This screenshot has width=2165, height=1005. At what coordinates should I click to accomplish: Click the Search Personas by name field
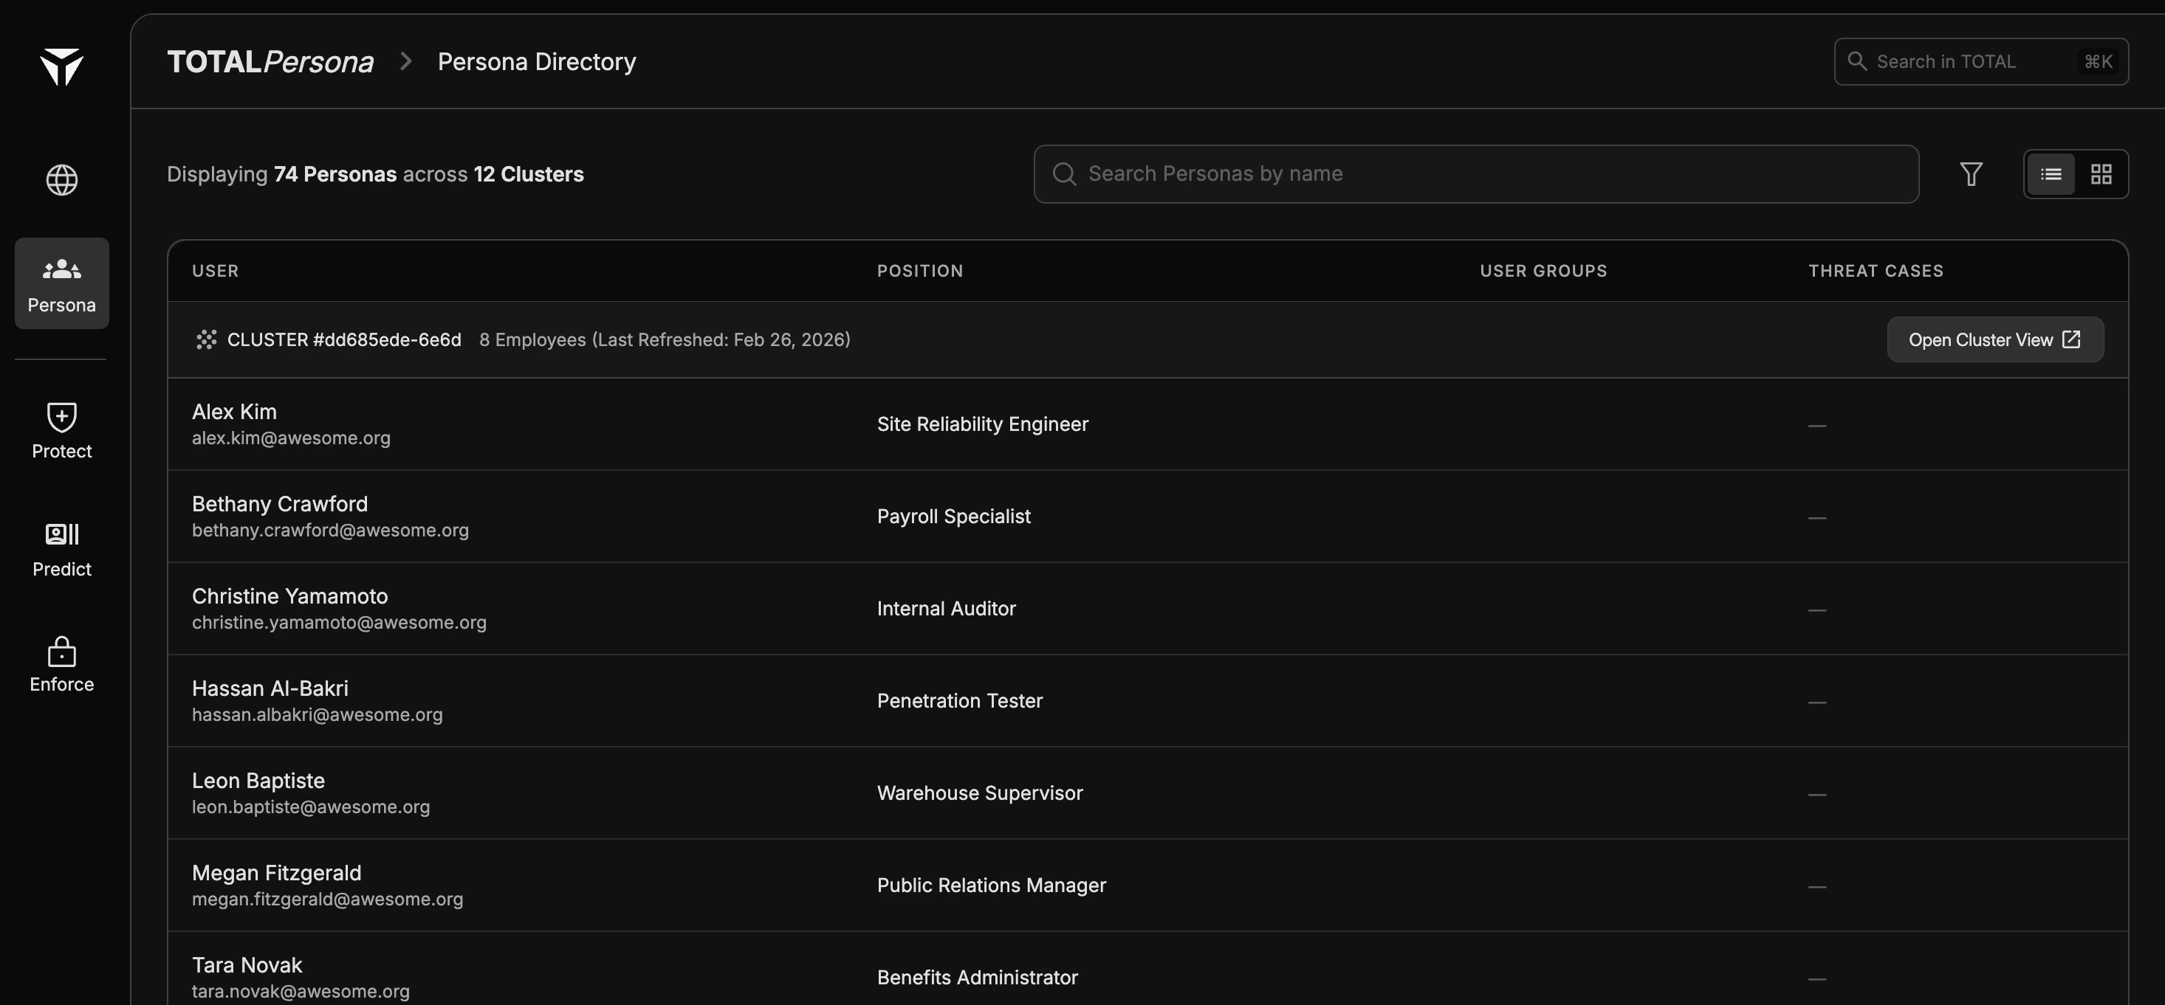1475,174
